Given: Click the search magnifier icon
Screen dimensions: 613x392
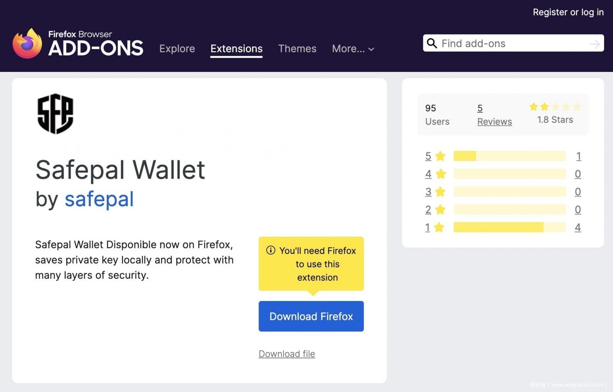Looking at the screenshot, I should click(432, 43).
